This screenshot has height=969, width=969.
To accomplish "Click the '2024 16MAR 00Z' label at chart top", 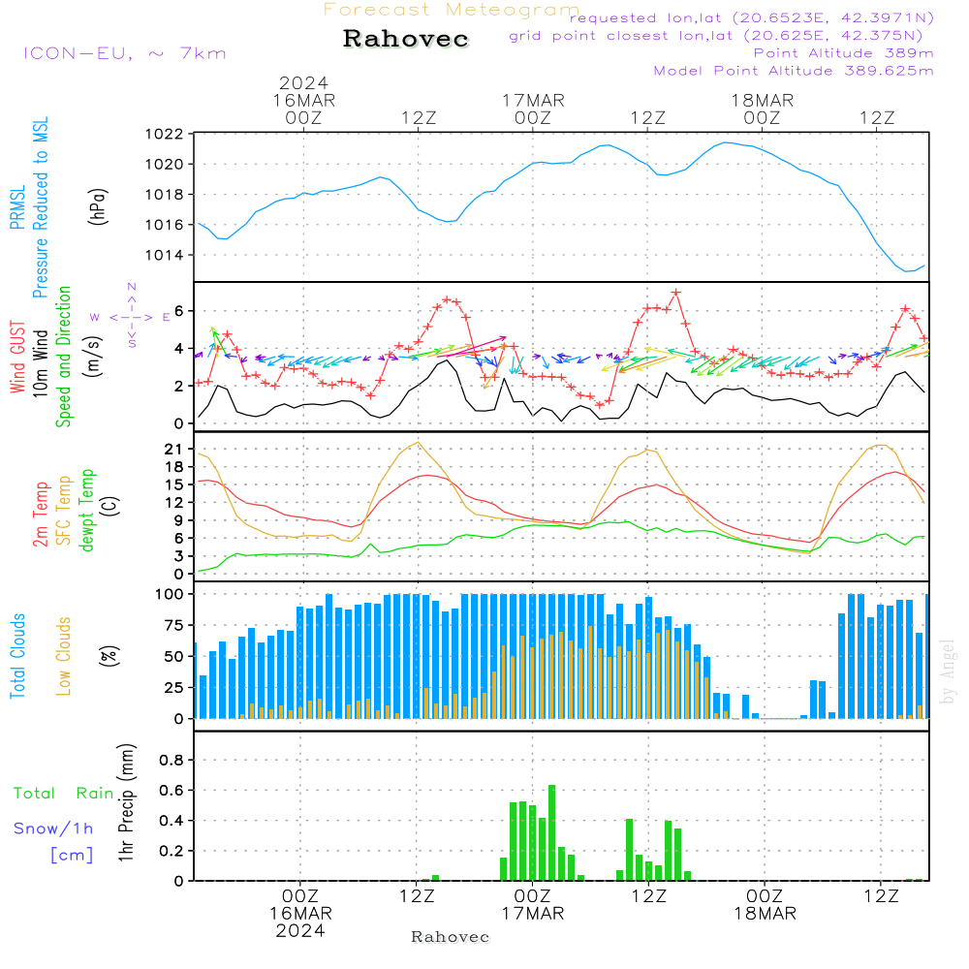I will tap(303, 100).
